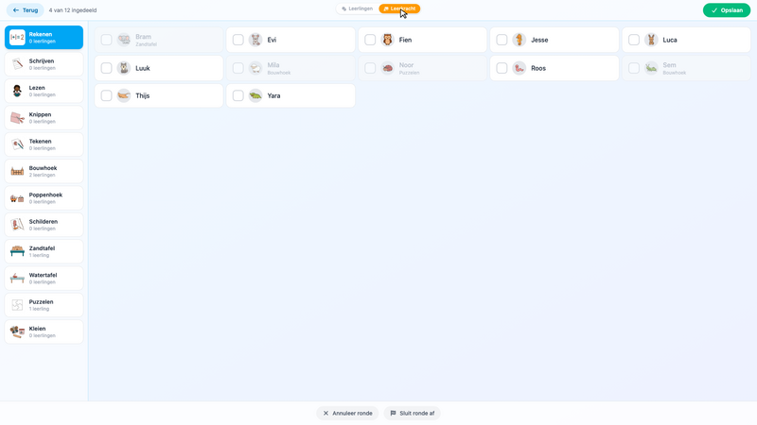
Task: Click the Knippen scissors icon
Action: [17, 117]
